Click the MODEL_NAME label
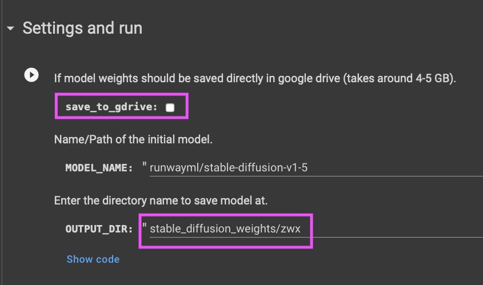Screen dimensions: 483x285 click(x=99, y=168)
